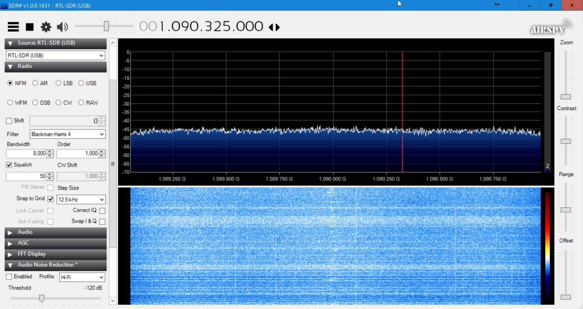Select LSB mode
The image size is (583, 309).
(64, 83)
